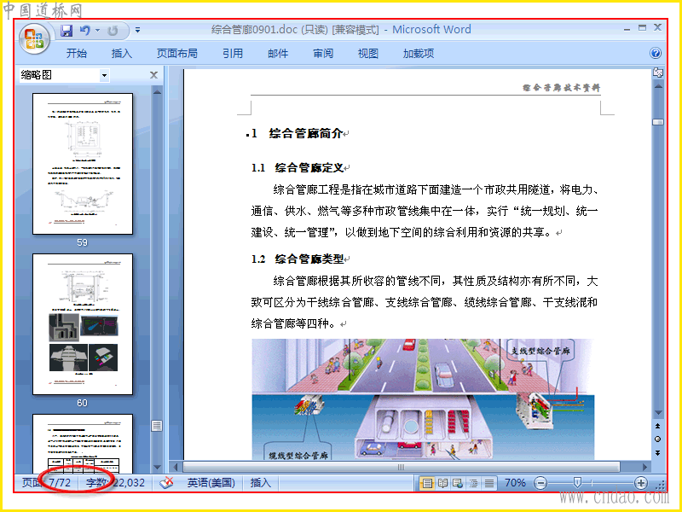
Task: Zoom in with the plus button
Action: pyautogui.click(x=641, y=483)
